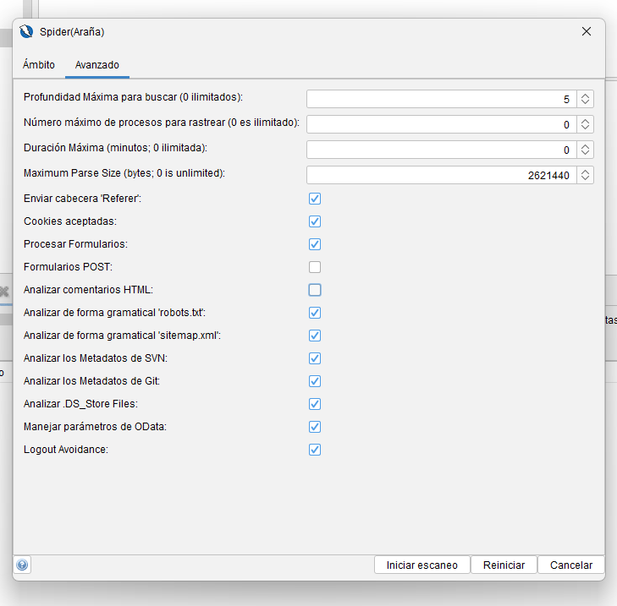Click the Cancelar button

[x=570, y=565]
